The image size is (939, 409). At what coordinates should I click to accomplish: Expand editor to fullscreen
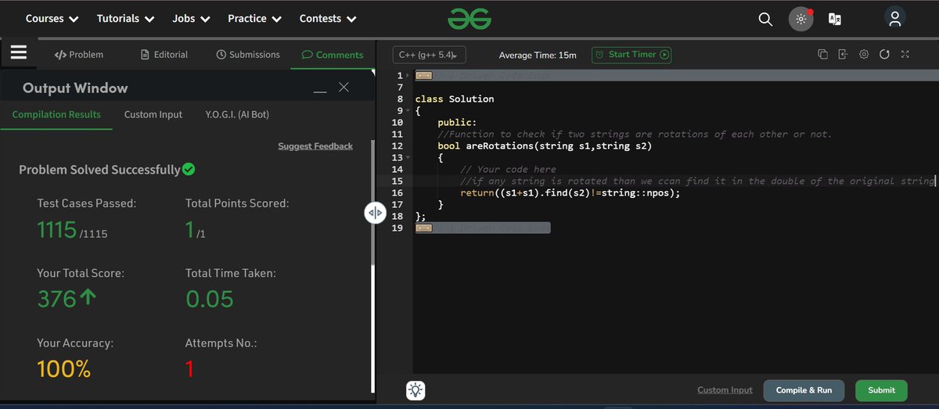[905, 55]
